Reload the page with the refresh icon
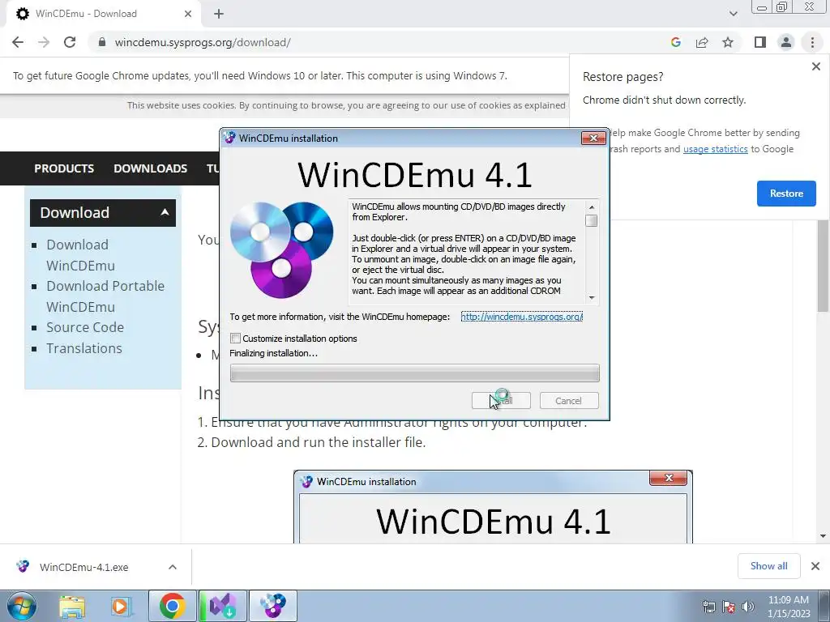Screen dimensions: 830x622 (70, 42)
